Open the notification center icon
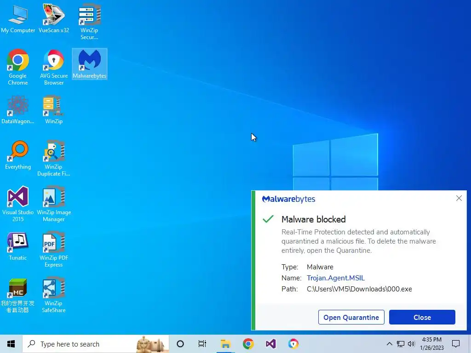 pyautogui.click(x=456, y=344)
